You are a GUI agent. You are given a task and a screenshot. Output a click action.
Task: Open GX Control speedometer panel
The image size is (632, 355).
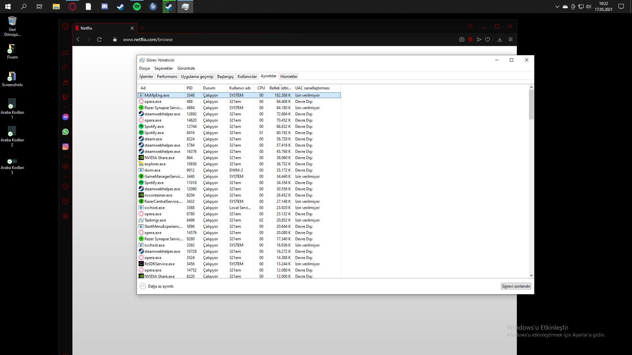tap(66, 67)
